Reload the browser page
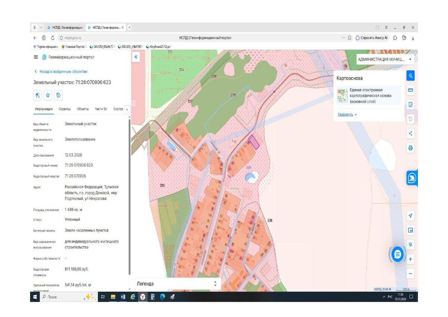448x317 pixels. coord(53,38)
